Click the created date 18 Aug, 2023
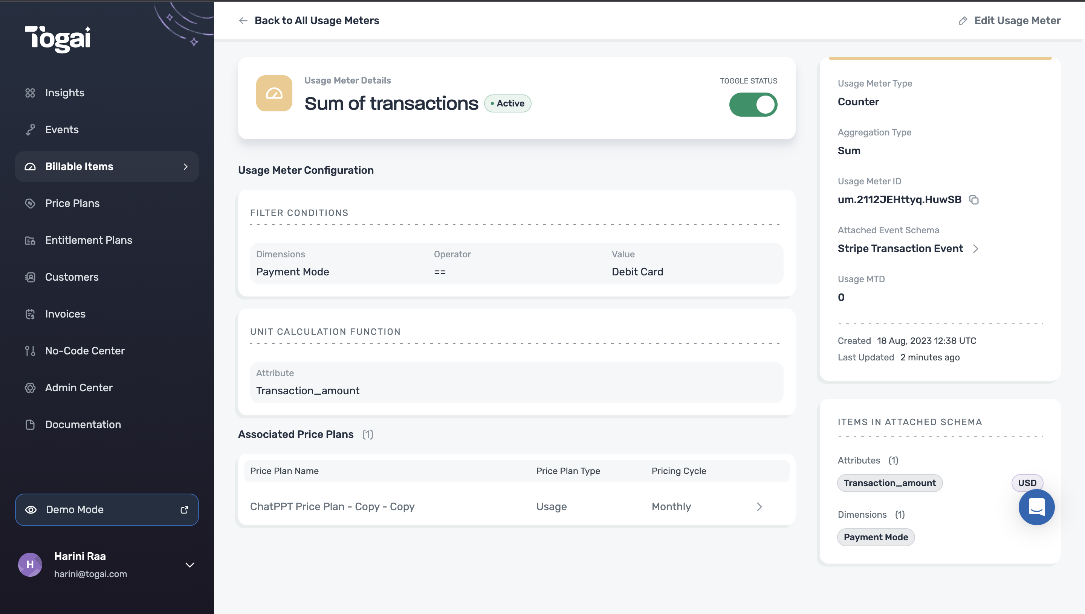Image resolution: width=1085 pixels, height=614 pixels. (x=927, y=341)
